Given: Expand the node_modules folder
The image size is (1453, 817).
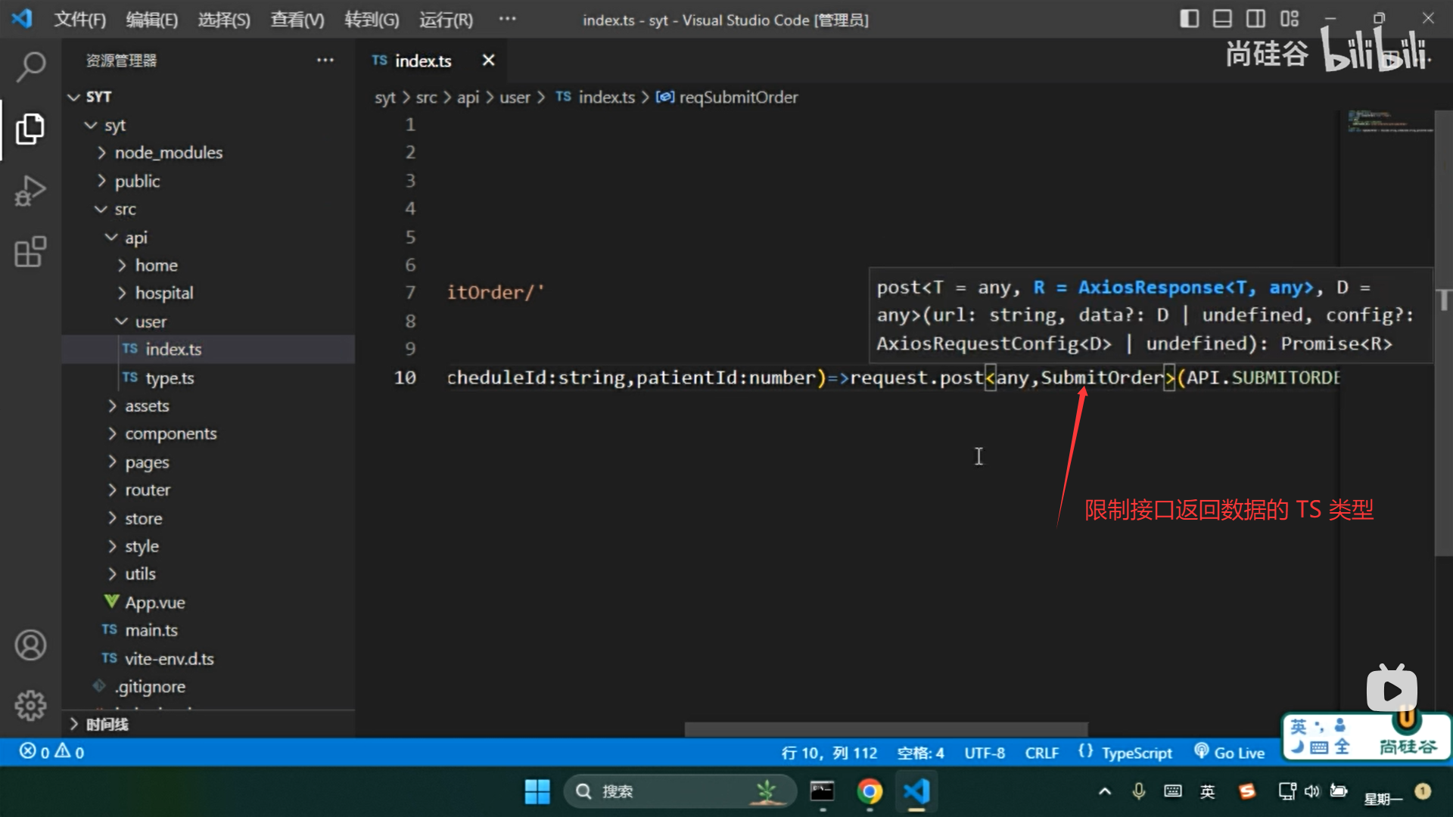Looking at the screenshot, I should point(168,153).
